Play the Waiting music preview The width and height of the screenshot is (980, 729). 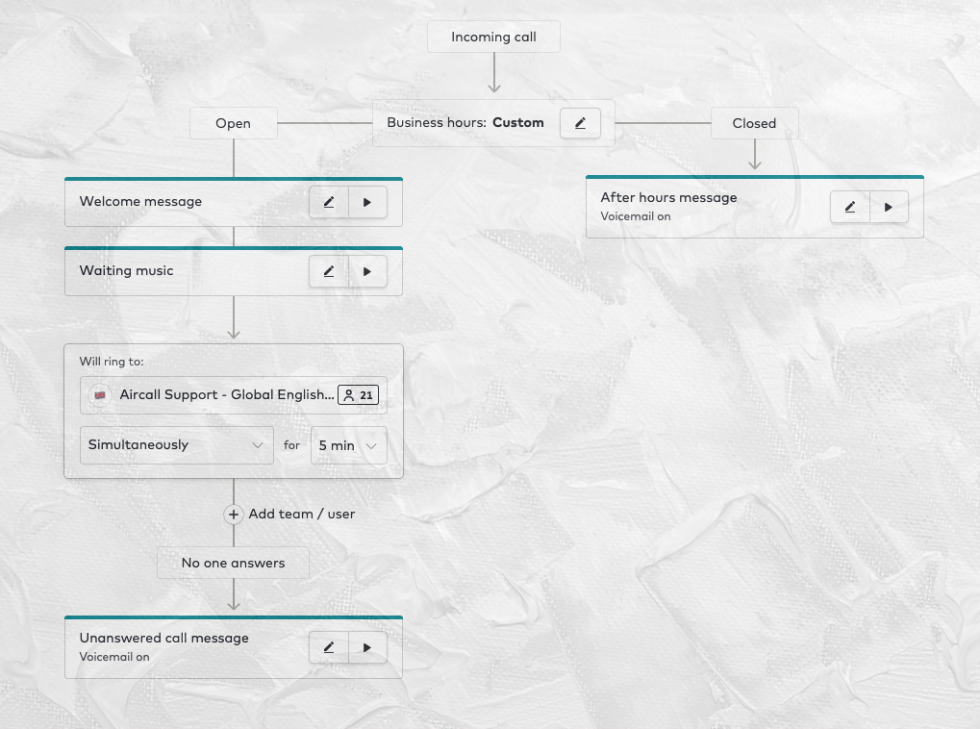pyautogui.click(x=367, y=272)
